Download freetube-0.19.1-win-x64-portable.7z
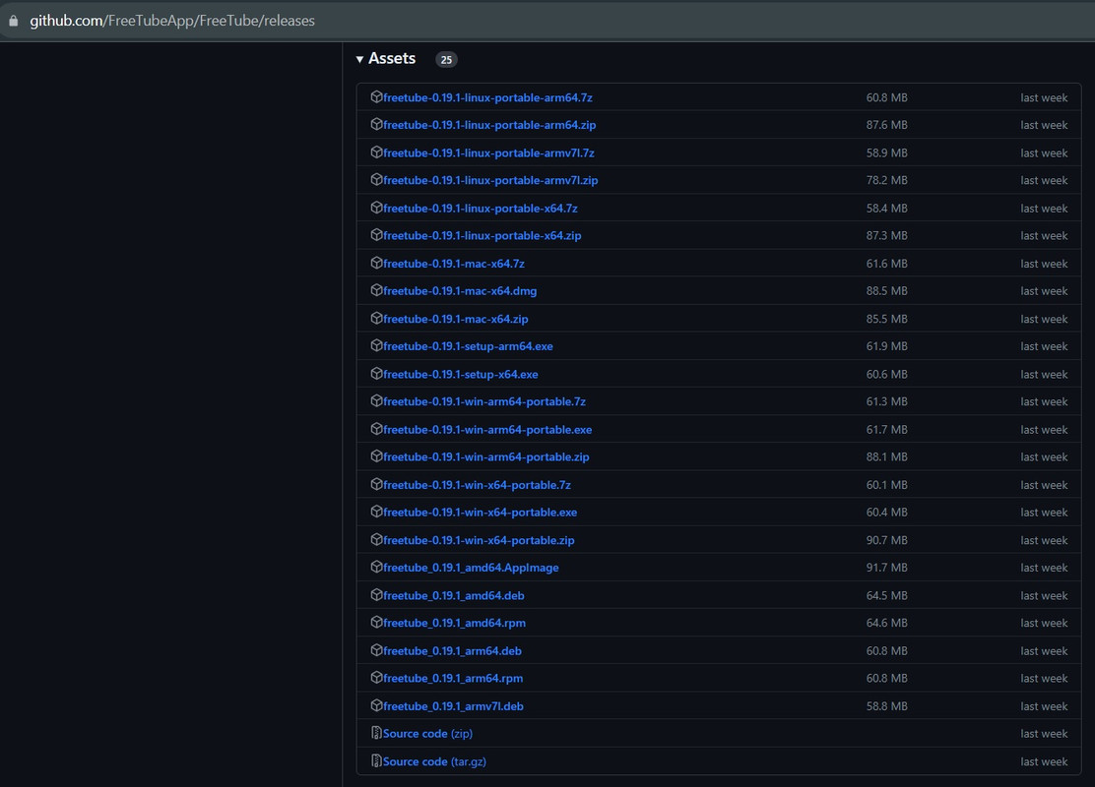 click(x=477, y=484)
